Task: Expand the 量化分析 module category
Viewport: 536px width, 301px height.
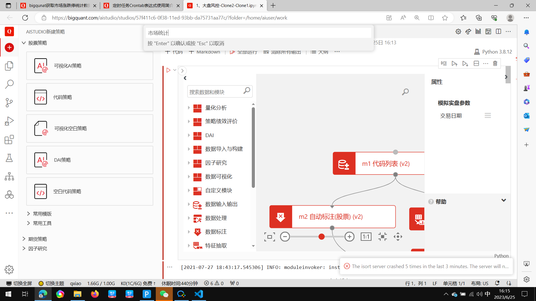Action: tap(189, 108)
